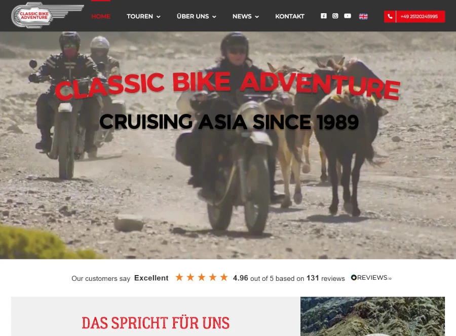
Task: Click the orange star rating icons
Action: tap(202, 278)
